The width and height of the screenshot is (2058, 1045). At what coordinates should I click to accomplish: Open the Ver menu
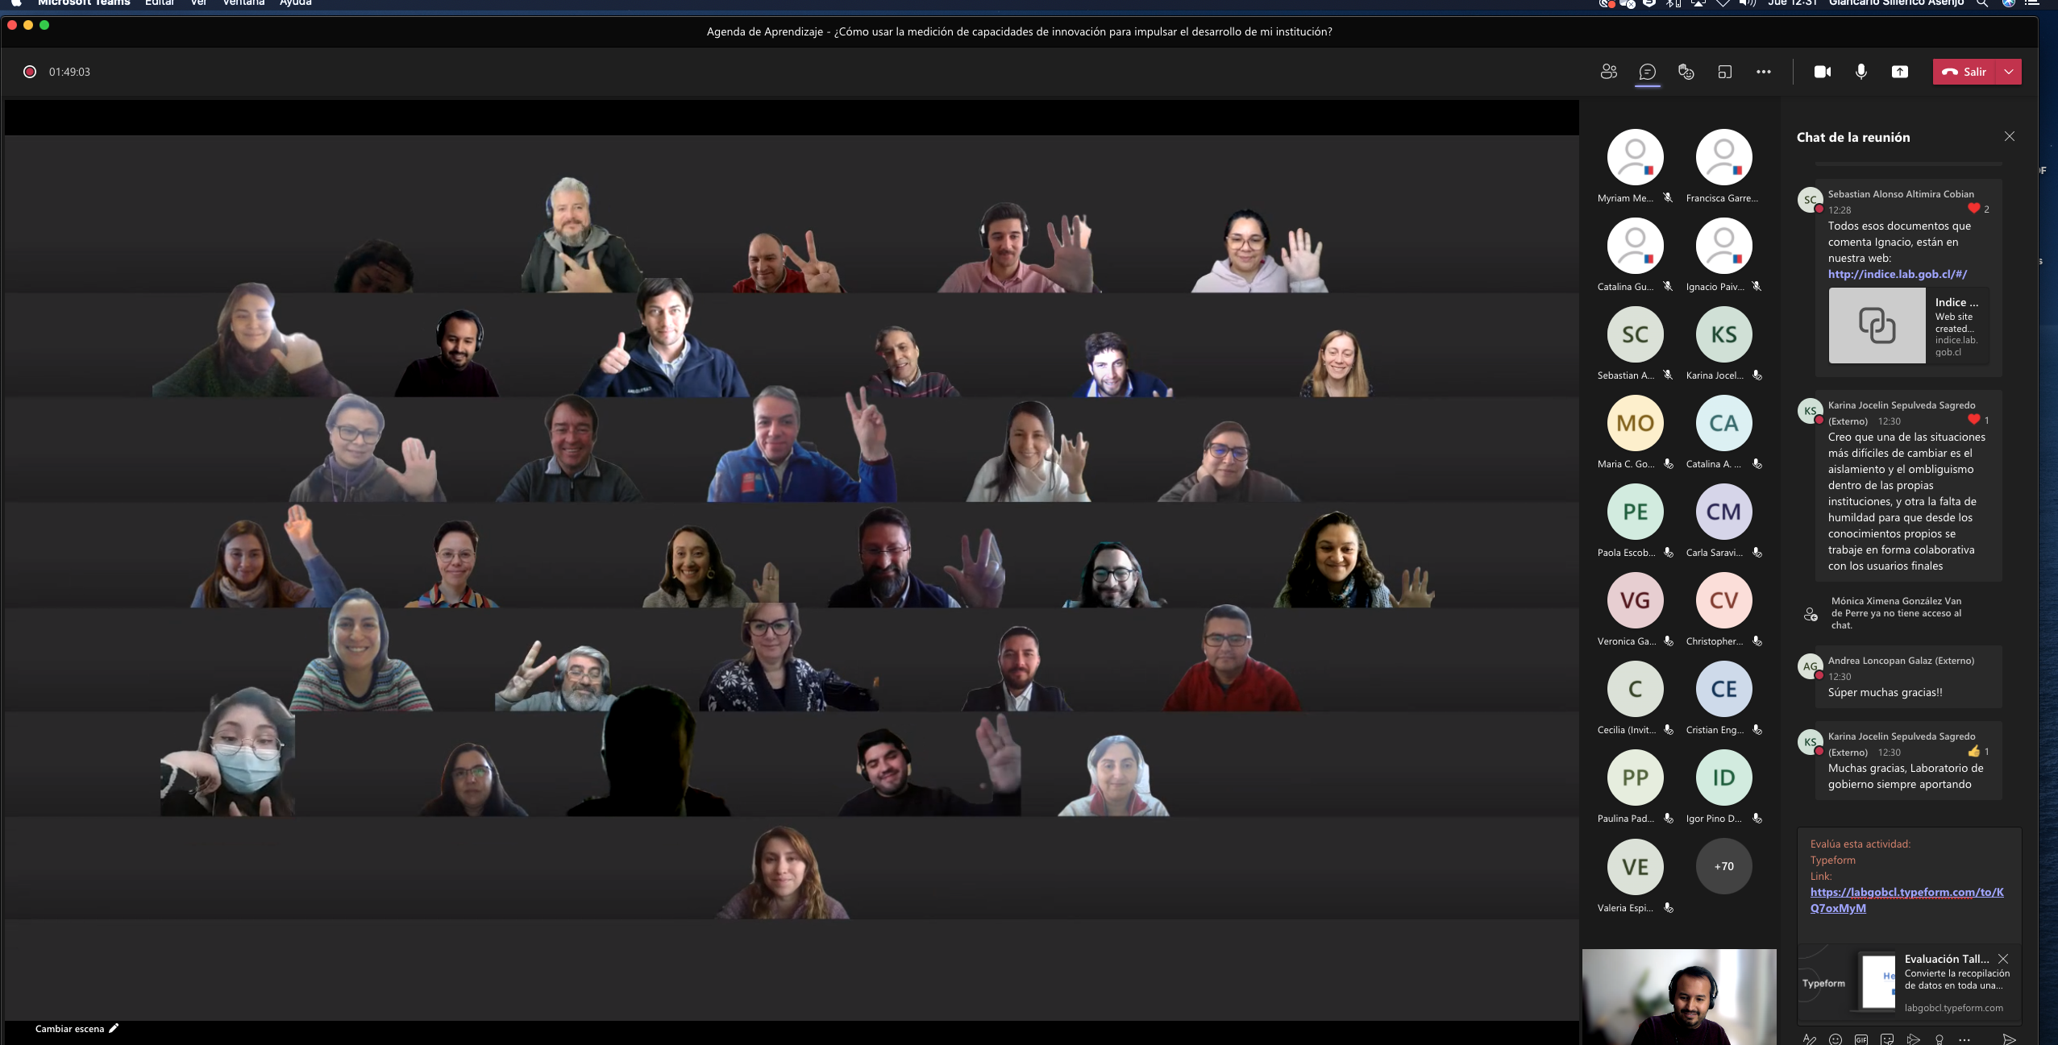point(198,3)
